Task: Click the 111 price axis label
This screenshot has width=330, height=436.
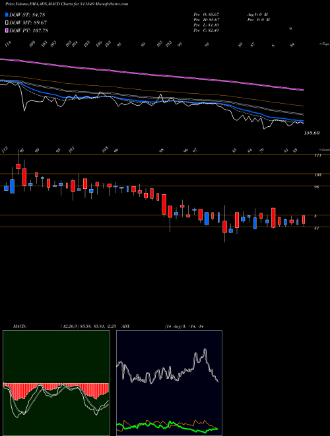Action: pyautogui.click(x=317, y=155)
